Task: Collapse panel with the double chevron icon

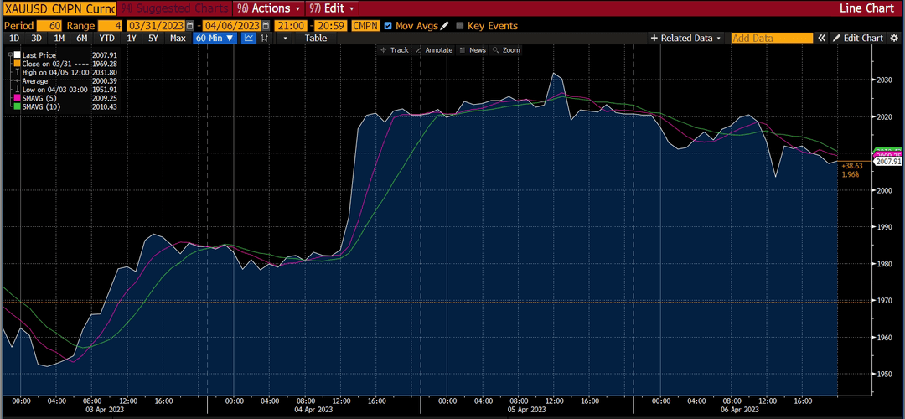Action: pos(823,38)
